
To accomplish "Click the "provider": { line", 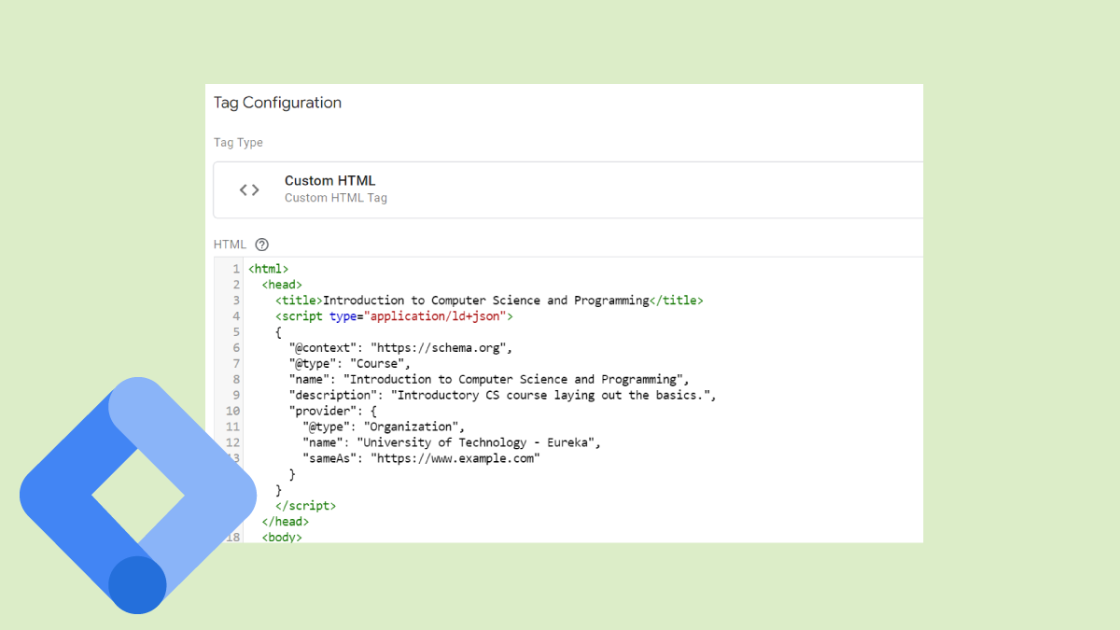I will pos(333,411).
